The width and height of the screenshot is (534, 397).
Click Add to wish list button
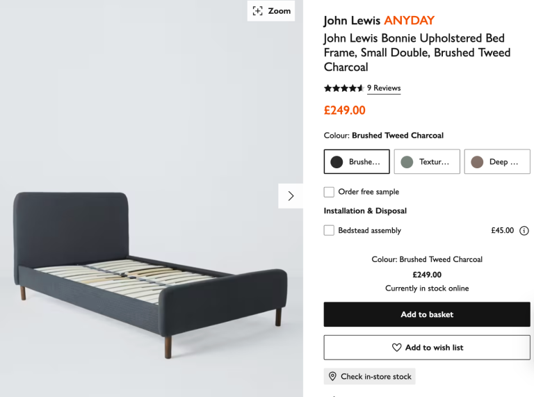click(427, 348)
